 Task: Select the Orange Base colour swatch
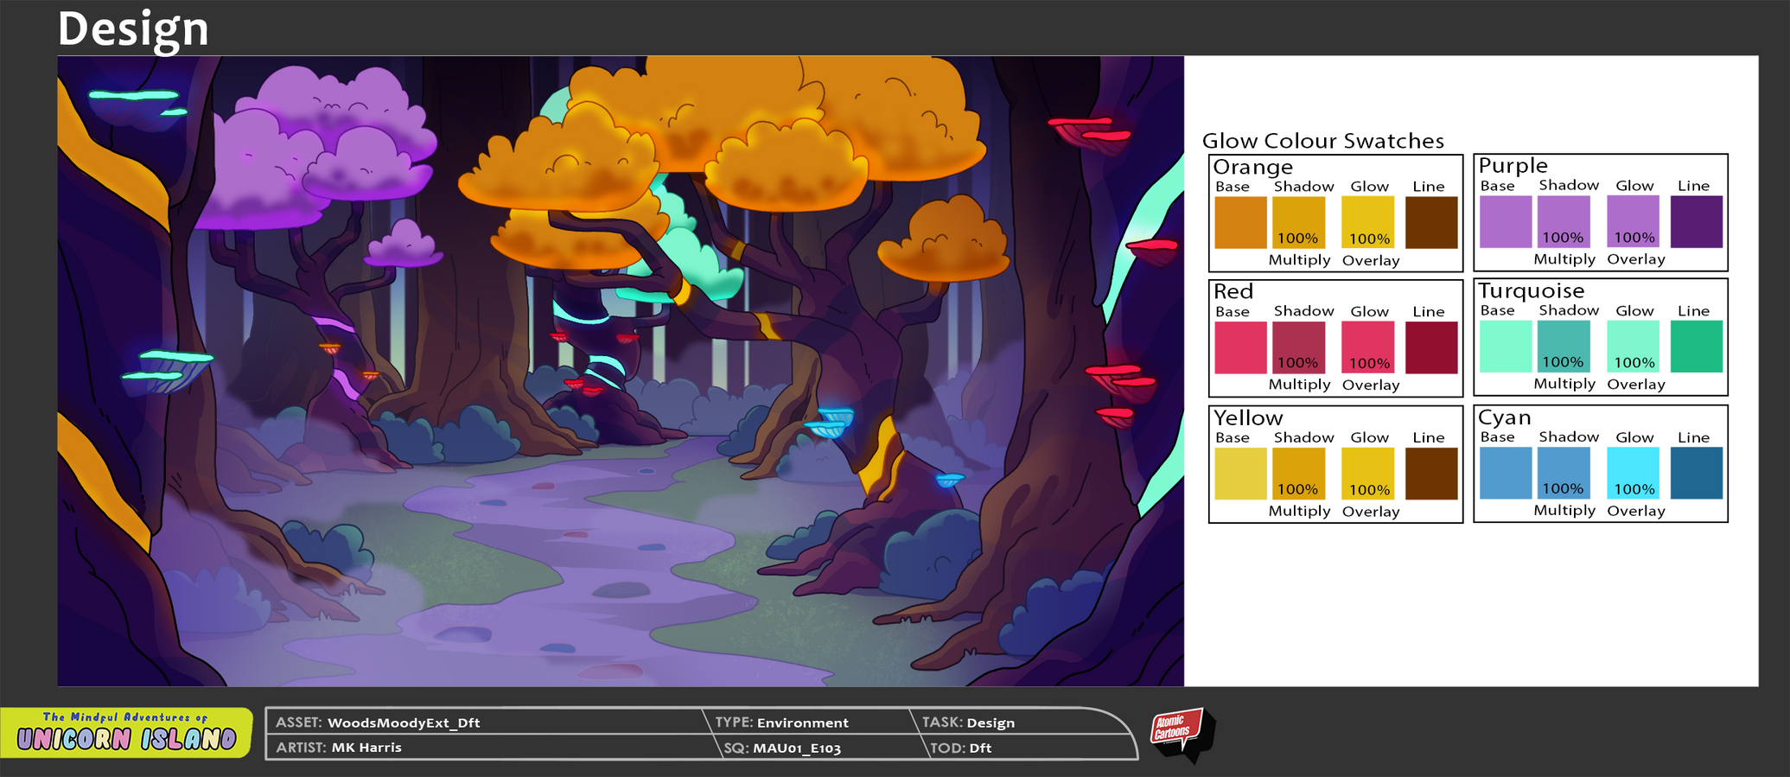click(1240, 223)
